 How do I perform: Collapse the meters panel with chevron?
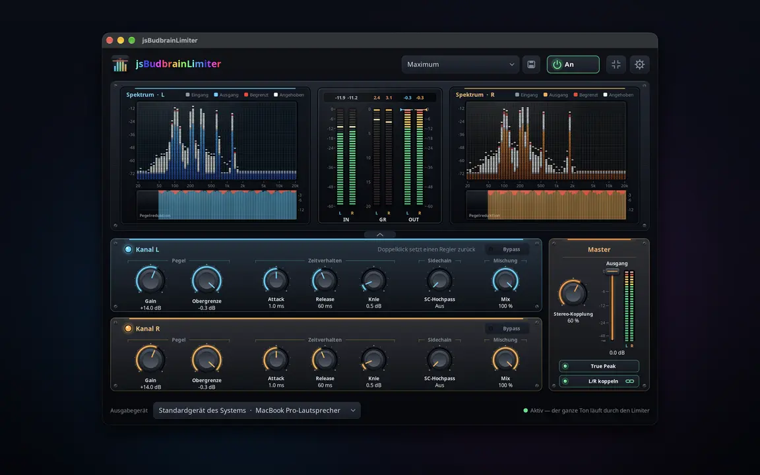[380, 235]
